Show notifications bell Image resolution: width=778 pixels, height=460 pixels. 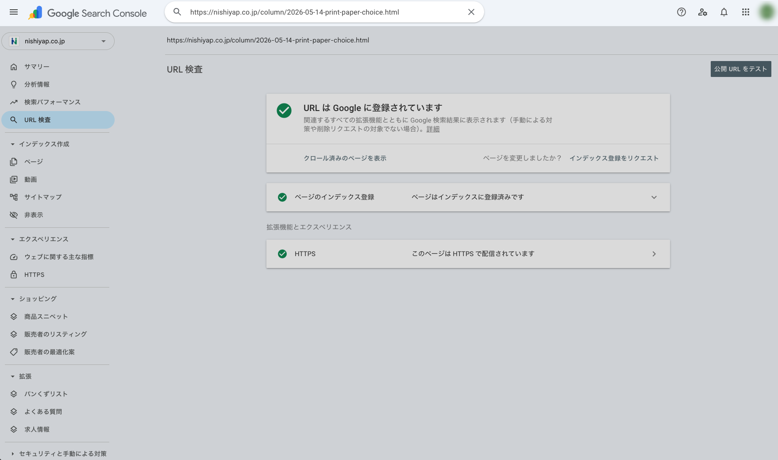724,12
